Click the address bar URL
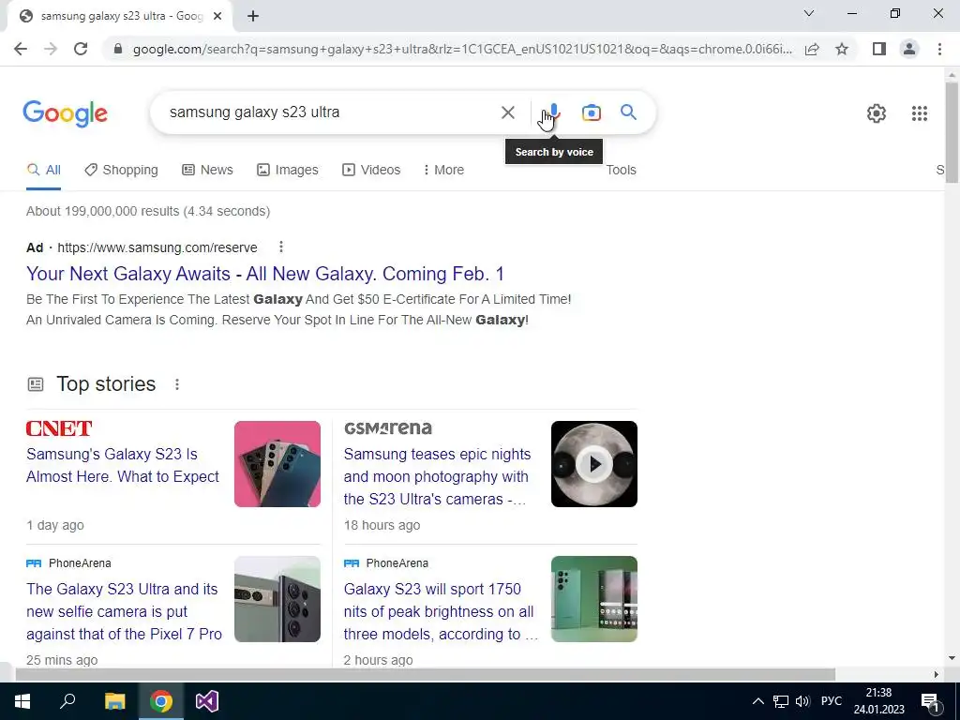Screen dimensions: 960x720 tap(461, 49)
